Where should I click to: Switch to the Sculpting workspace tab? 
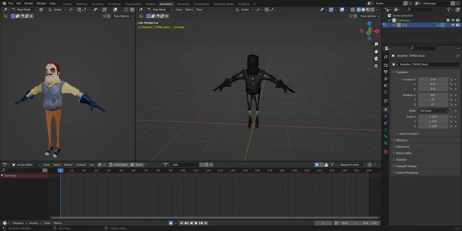point(97,4)
